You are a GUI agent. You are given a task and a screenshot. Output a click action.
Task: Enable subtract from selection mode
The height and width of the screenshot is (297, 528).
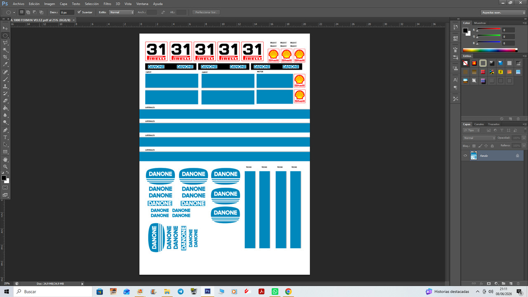(x=35, y=12)
